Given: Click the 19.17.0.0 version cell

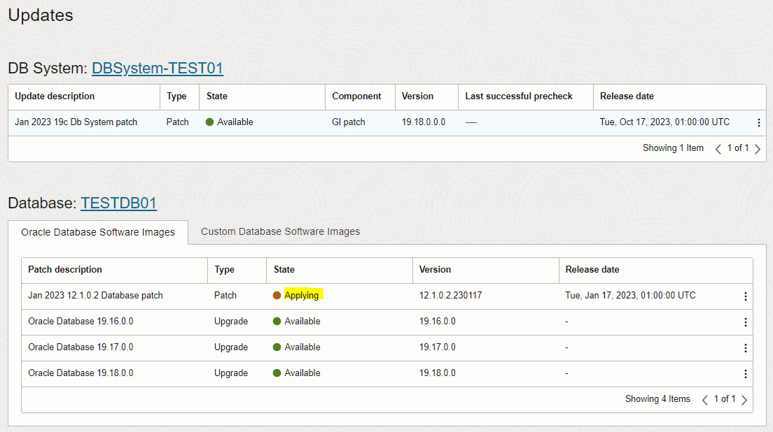Looking at the screenshot, I should [438, 347].
